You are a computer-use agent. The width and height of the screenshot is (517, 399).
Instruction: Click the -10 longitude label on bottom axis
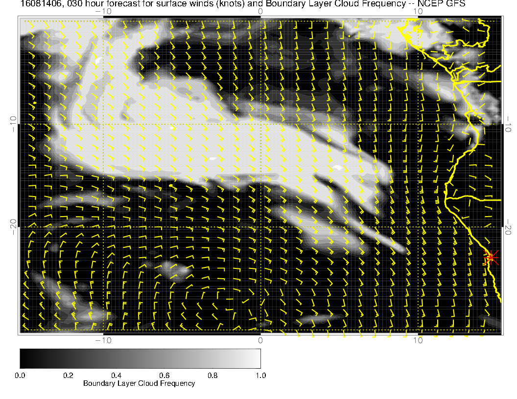click(x=103, y=340)
